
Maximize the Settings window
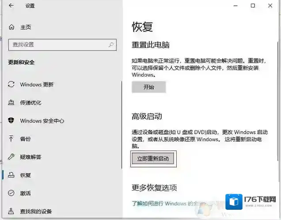pyautogui.click(x=253, y=6)
